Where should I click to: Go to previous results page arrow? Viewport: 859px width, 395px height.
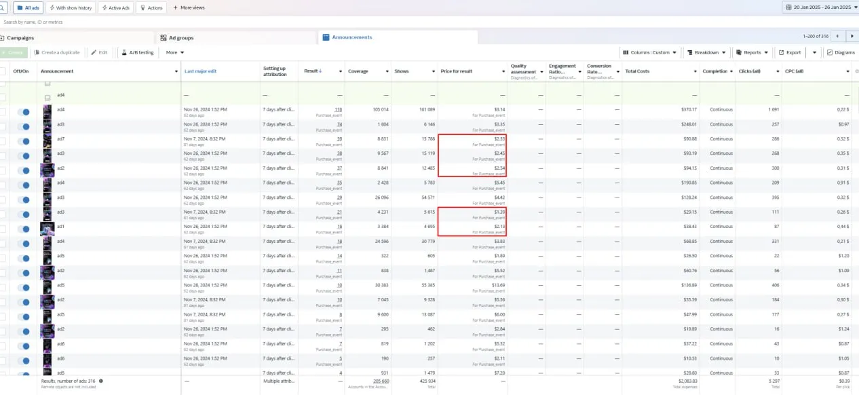(x=838, y=37)
